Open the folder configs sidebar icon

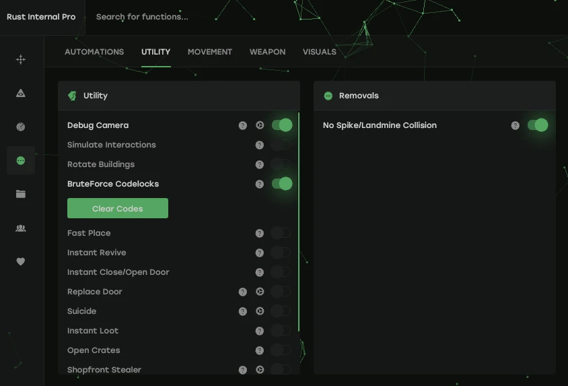21,194
